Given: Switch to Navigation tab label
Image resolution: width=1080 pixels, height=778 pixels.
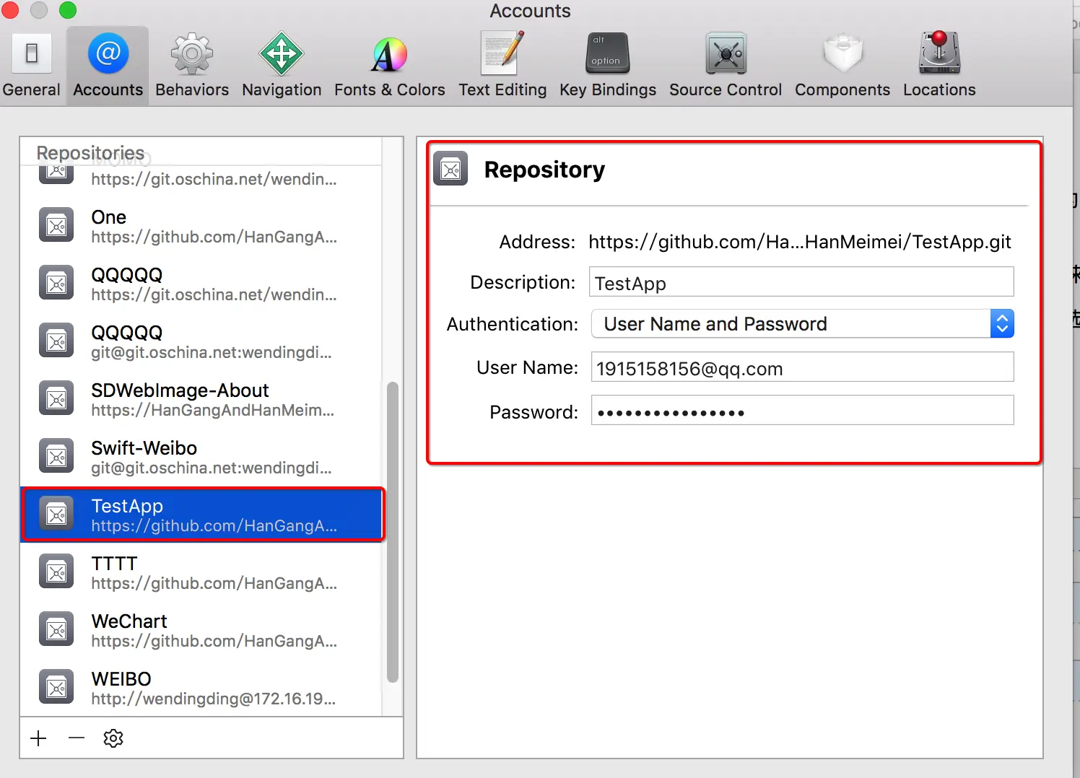Looking at the screenshot, I should 282,90.
